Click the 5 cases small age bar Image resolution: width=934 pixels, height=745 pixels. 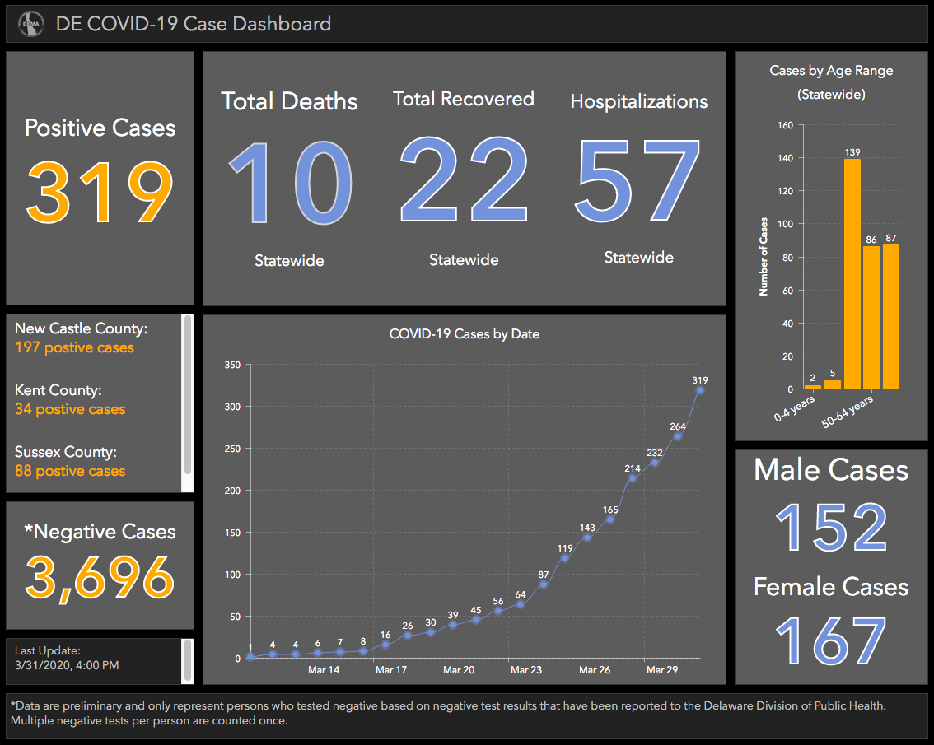[x=833, y=384]
